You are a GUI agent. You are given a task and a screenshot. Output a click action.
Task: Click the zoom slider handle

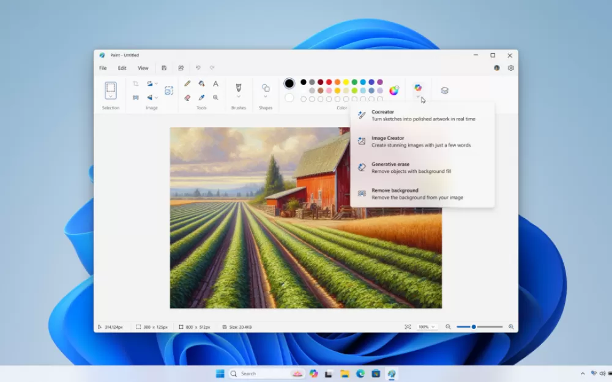(x=474, y=326)
